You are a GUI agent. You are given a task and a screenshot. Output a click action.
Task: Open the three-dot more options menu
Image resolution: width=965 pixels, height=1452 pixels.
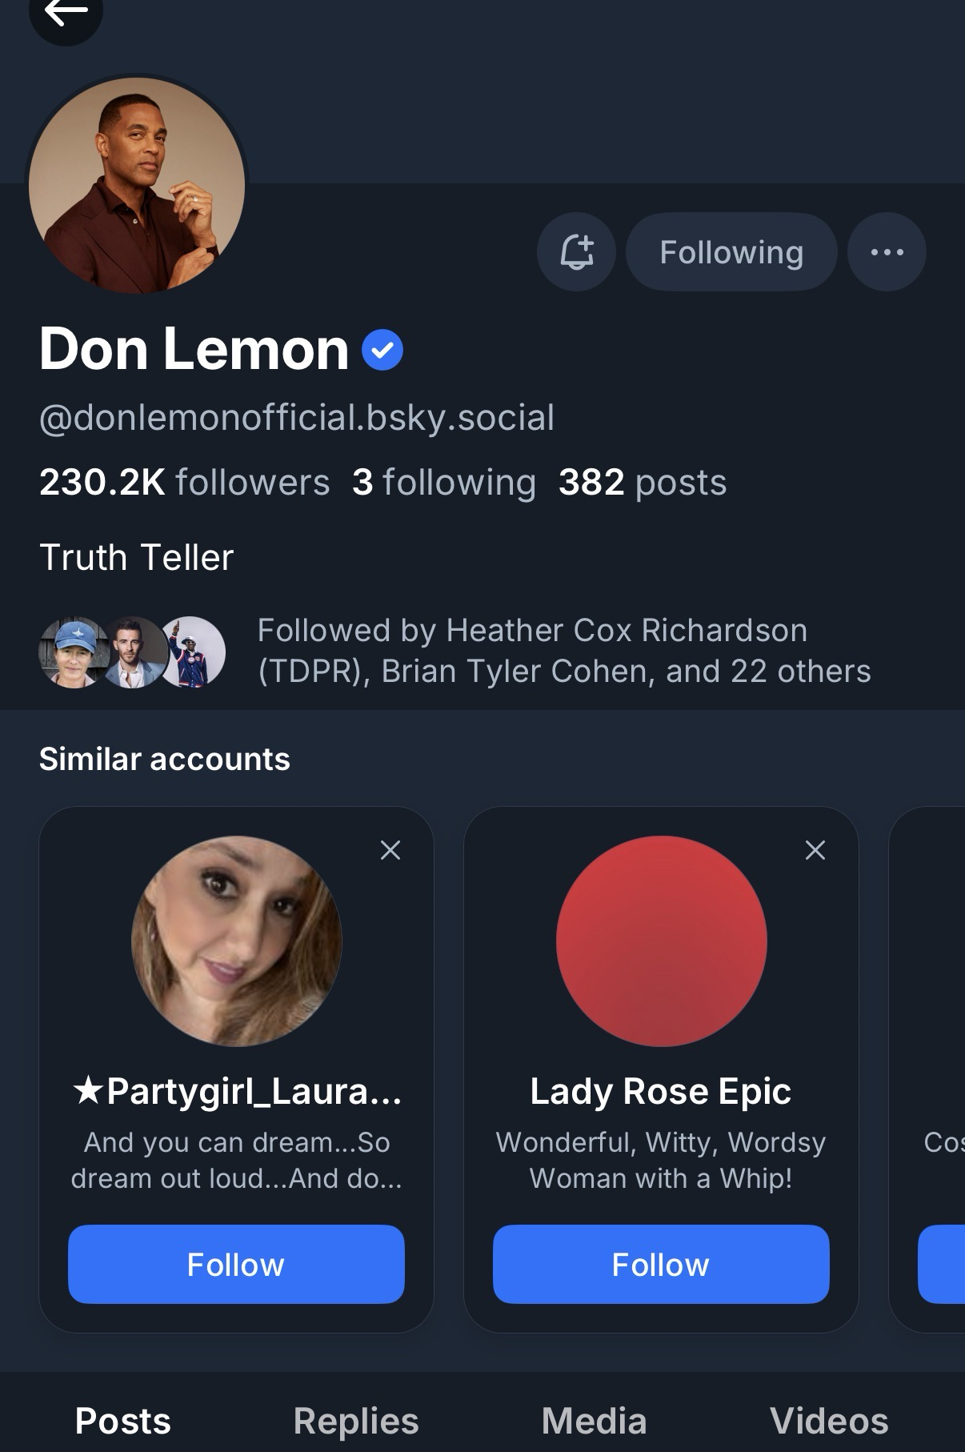pyautogui.click(x=887, y=252)
